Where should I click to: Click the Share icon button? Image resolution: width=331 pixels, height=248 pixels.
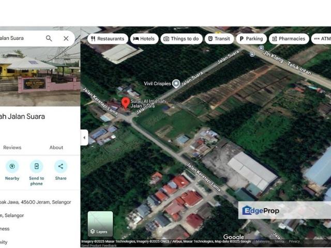(x=61, y=166)
